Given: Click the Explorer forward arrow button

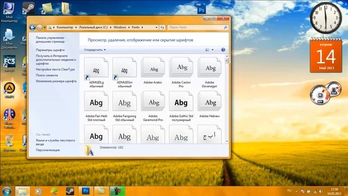Looking at the screenshot, I should pos(40,27).
